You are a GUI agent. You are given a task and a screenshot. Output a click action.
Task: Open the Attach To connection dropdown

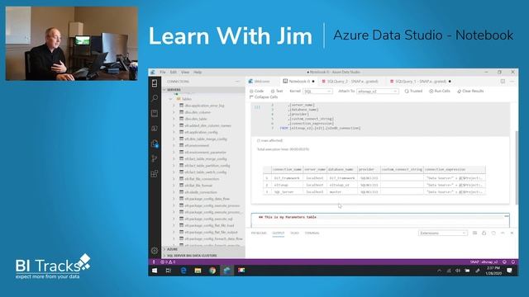378,92
